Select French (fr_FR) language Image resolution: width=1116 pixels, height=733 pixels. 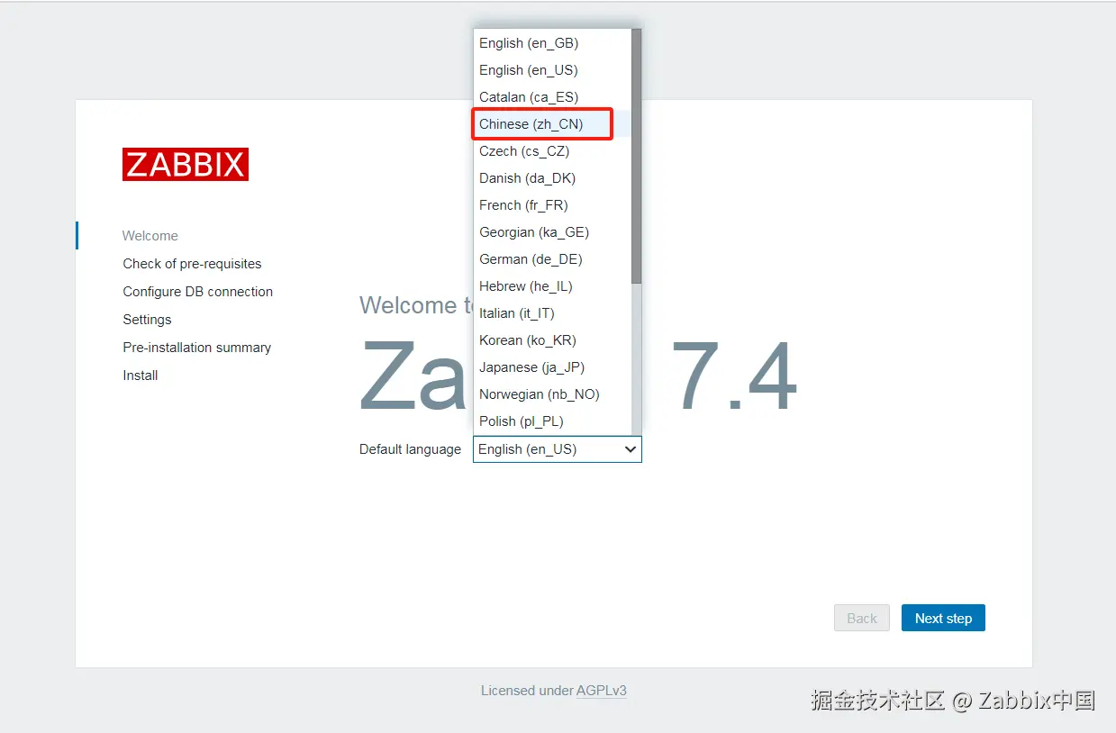[552, 205]
